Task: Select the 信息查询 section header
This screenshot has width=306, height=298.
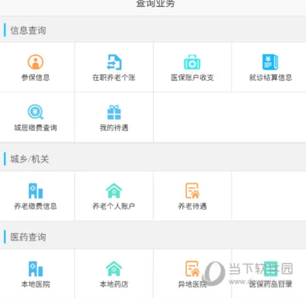Action: 28,30
